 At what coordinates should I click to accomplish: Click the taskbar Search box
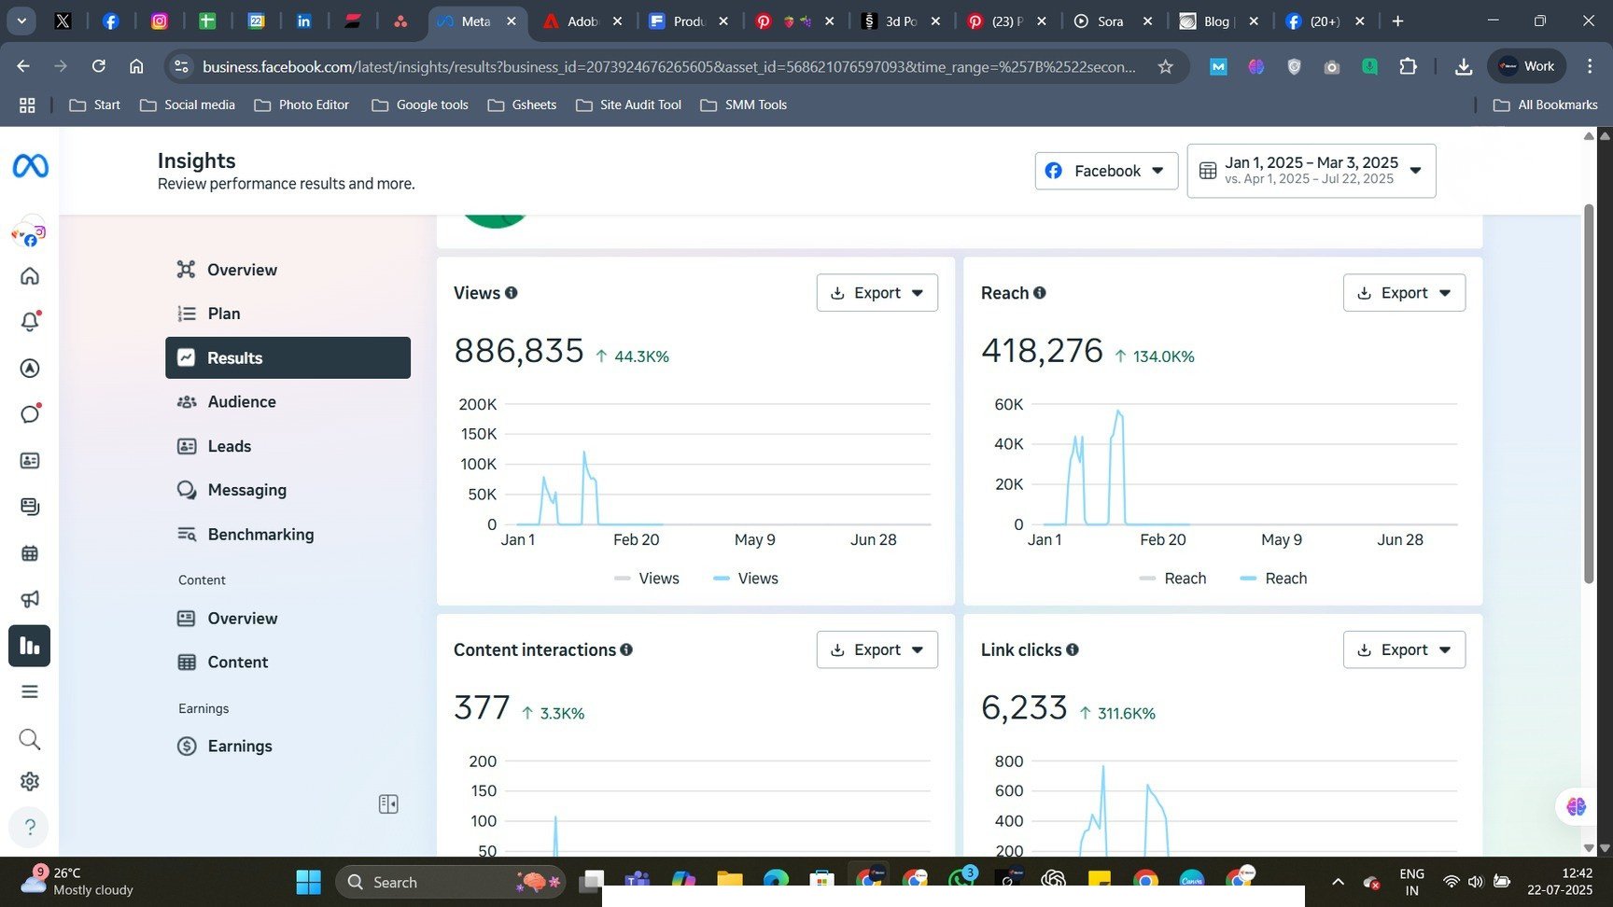(x=451, y=882)
